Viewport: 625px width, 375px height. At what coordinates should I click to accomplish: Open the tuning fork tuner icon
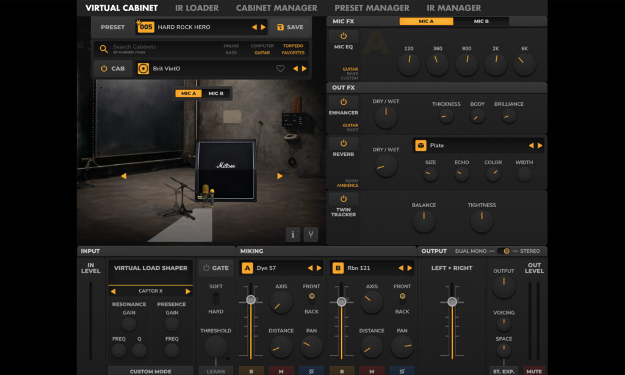click(x=311, y=235)
